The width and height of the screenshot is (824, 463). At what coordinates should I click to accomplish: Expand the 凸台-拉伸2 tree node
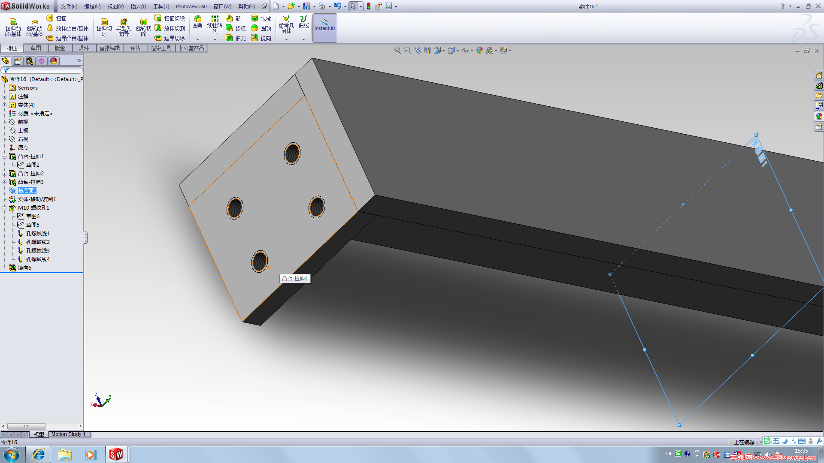click(x=4, y=174)
